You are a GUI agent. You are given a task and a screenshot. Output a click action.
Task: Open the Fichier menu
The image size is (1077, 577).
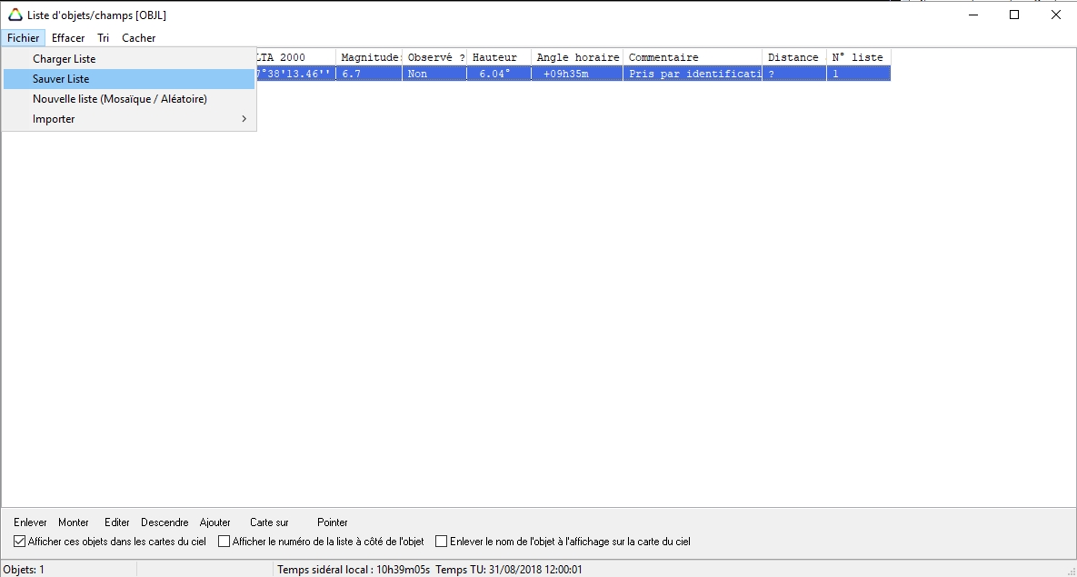point(23,38)
